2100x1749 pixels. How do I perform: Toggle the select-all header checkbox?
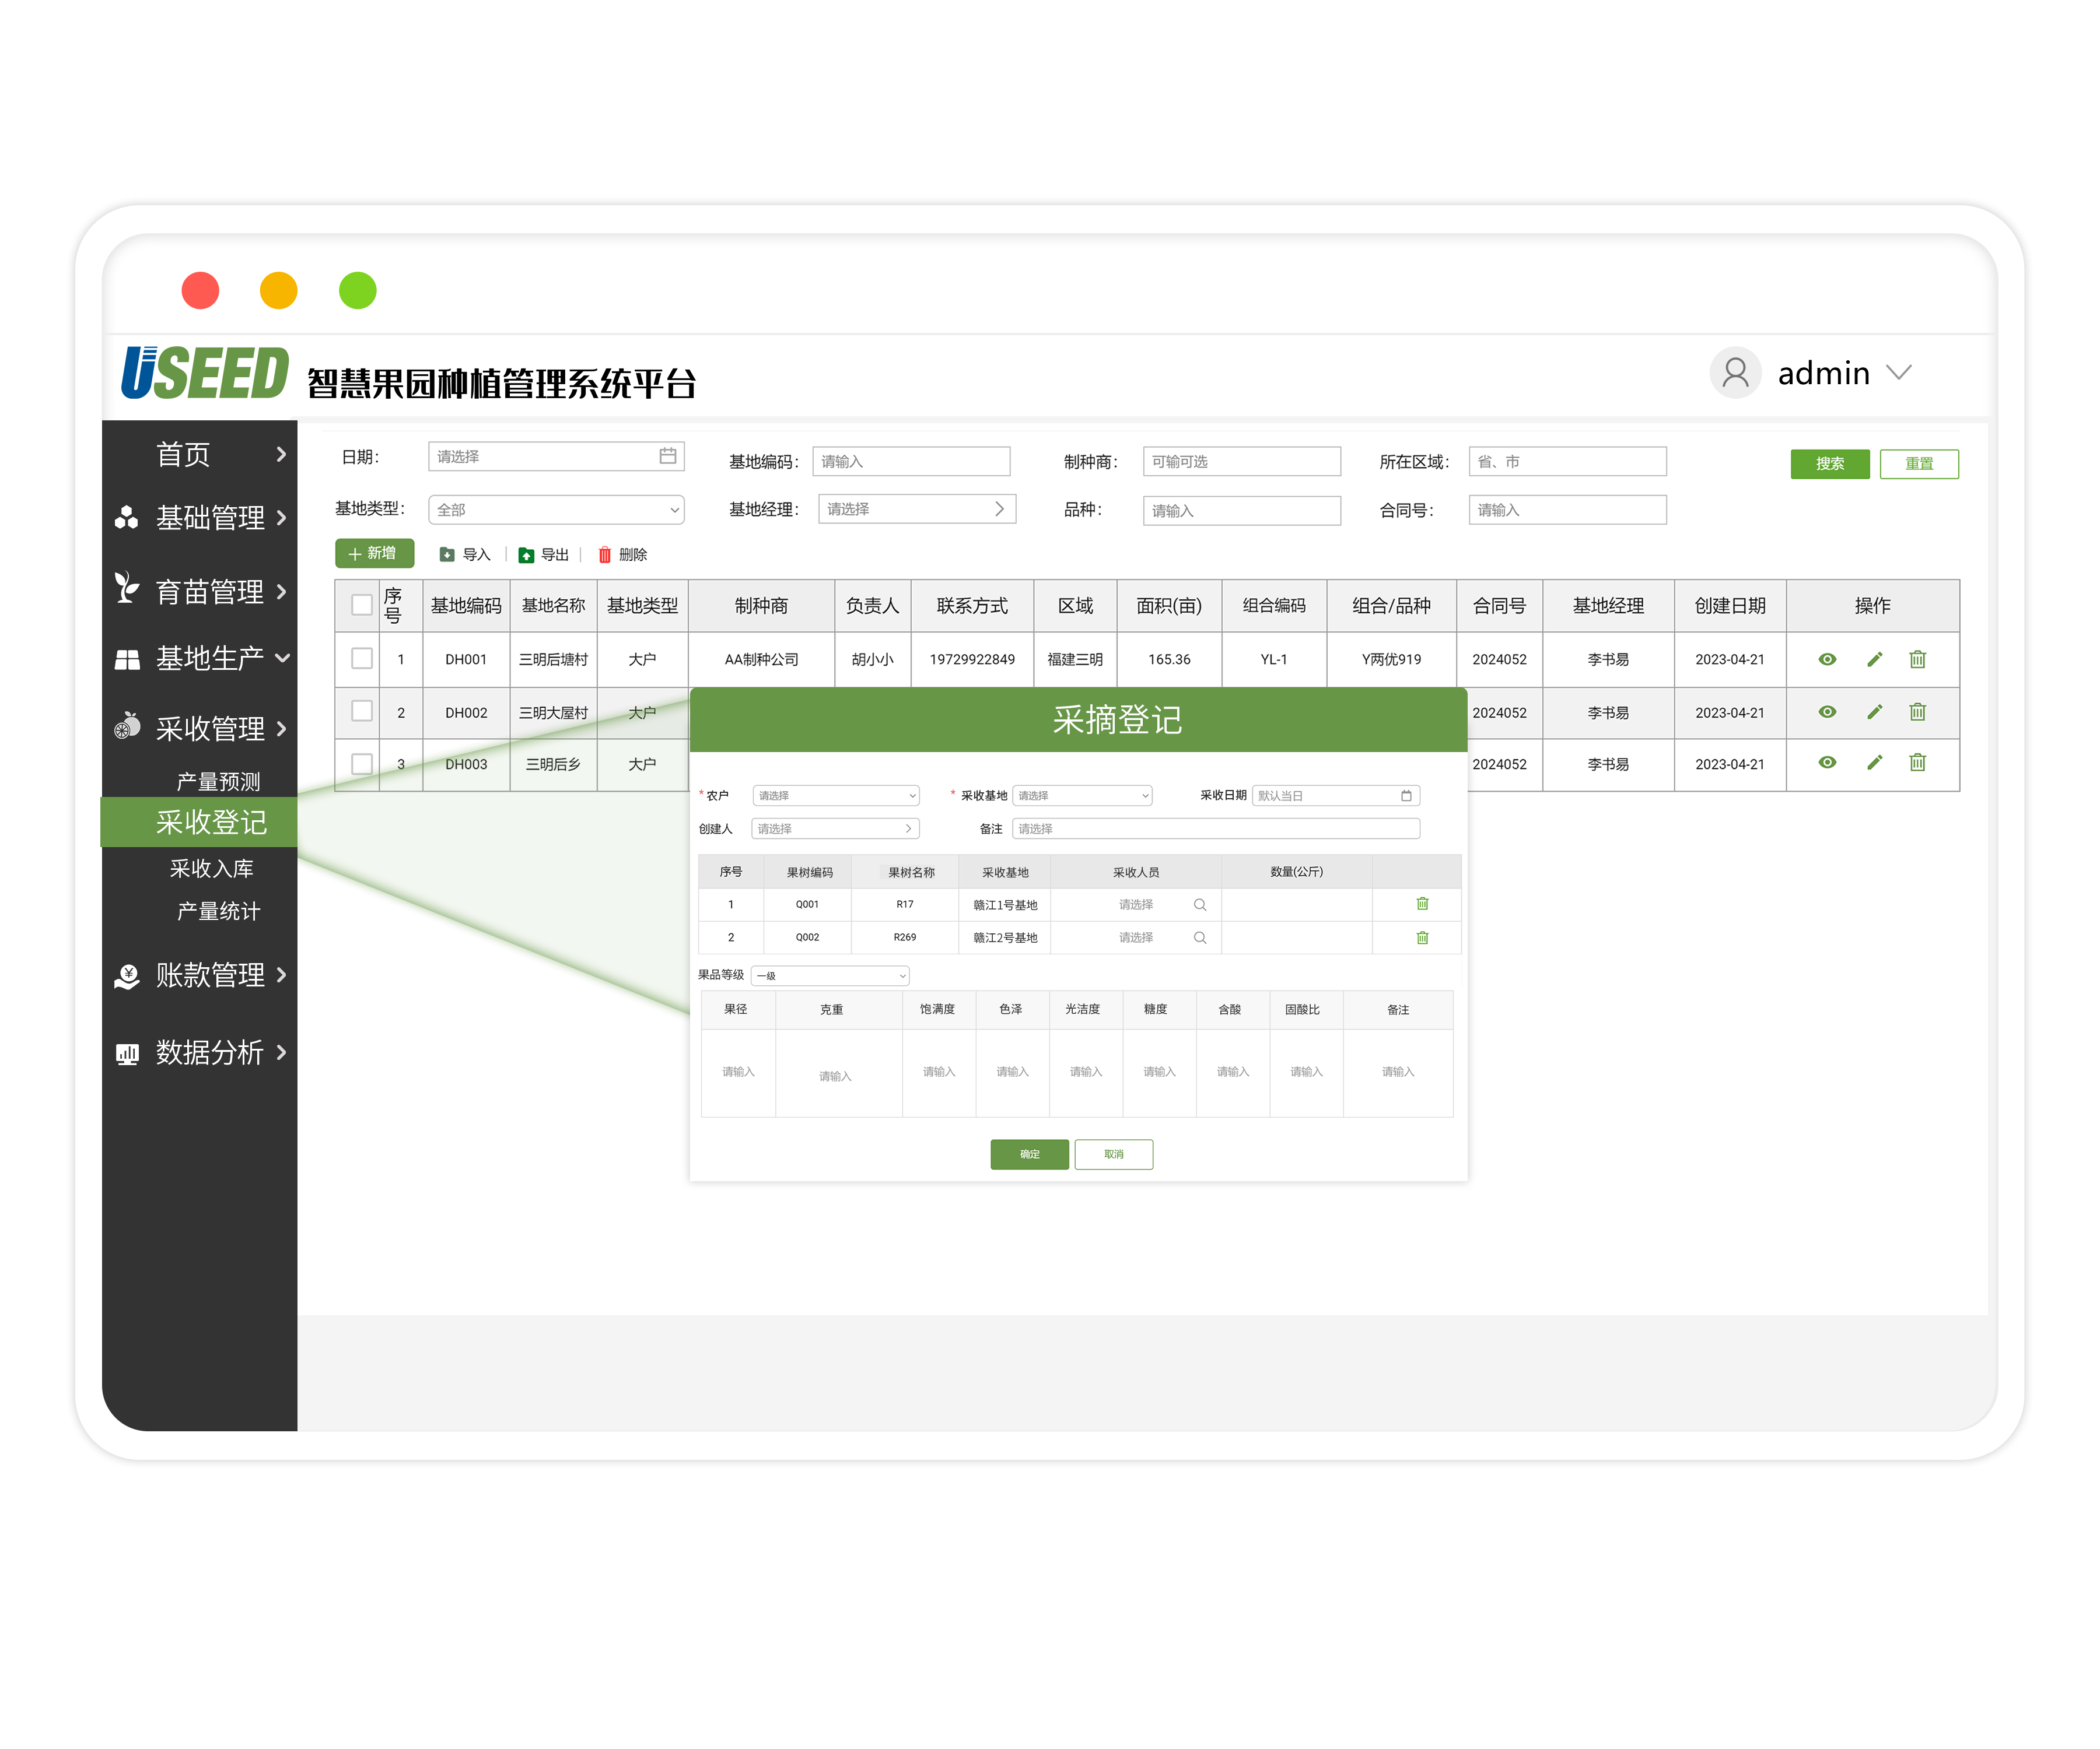click(362, 605)
